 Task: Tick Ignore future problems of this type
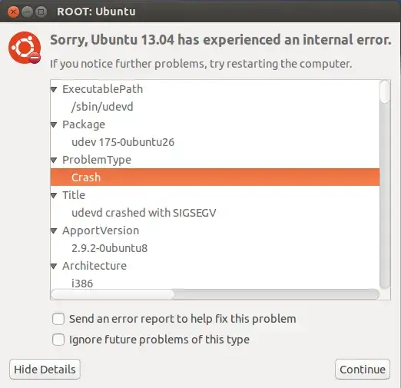58,340
